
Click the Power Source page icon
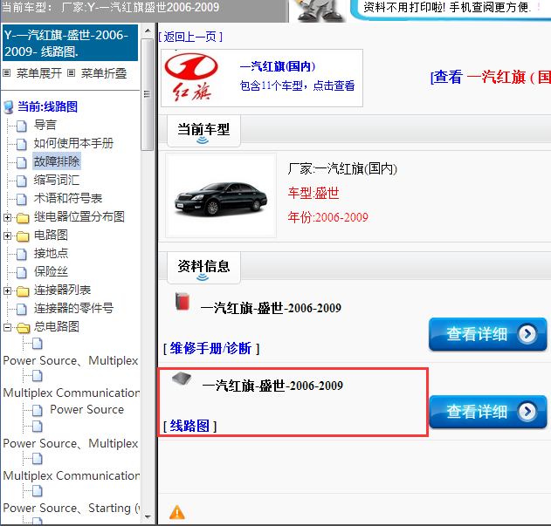pos(38,410)
